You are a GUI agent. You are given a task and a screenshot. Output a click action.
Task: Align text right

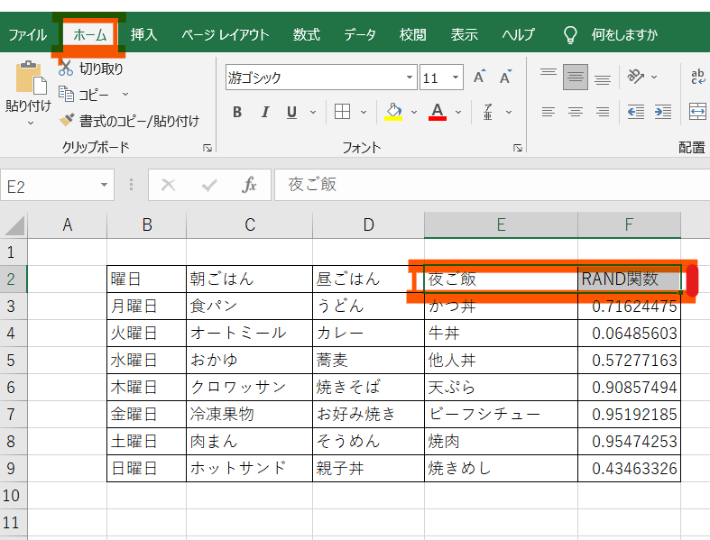(603, 112)
